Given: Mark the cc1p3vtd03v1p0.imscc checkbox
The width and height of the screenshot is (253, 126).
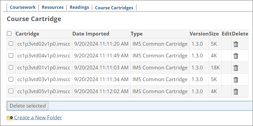Looking at the screenshot, I should click(x=11, y=79).
